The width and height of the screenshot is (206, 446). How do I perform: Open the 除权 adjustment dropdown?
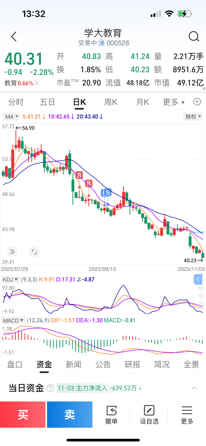(x=193, y=117)
